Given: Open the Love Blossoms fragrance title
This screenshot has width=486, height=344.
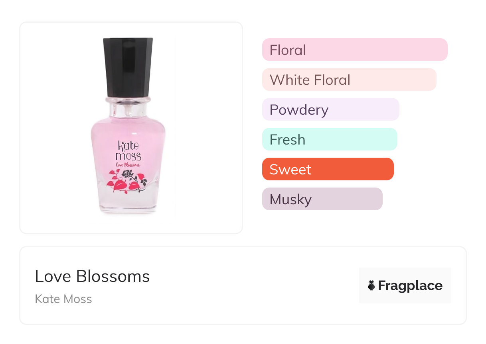Looking at the screenshot, I should [x=92, y=276].
